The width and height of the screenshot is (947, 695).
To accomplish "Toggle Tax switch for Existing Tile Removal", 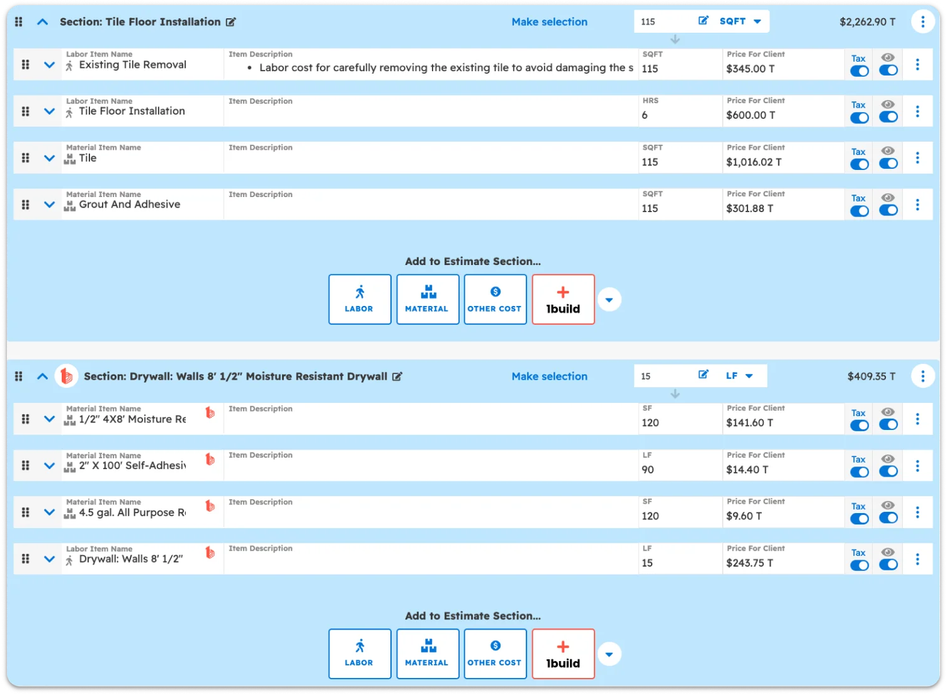I will (859, 71).
